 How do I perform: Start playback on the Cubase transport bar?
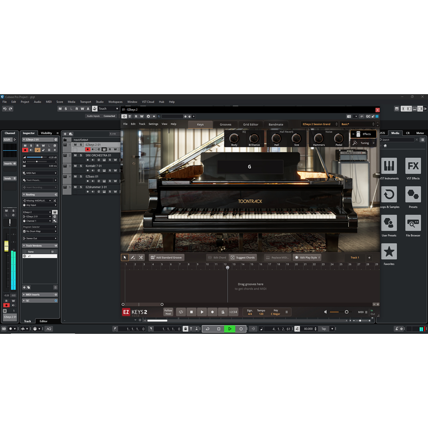(230, 329)
